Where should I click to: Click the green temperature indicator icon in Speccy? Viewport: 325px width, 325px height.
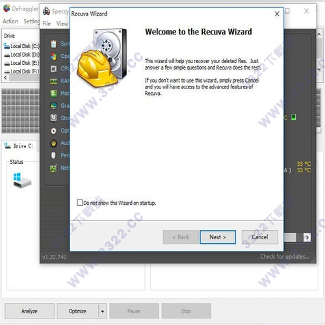point(293,117)
